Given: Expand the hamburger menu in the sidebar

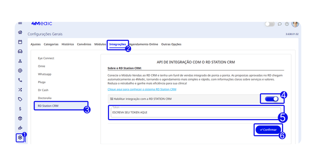Looking at the screenshot, I should point(20,23).
